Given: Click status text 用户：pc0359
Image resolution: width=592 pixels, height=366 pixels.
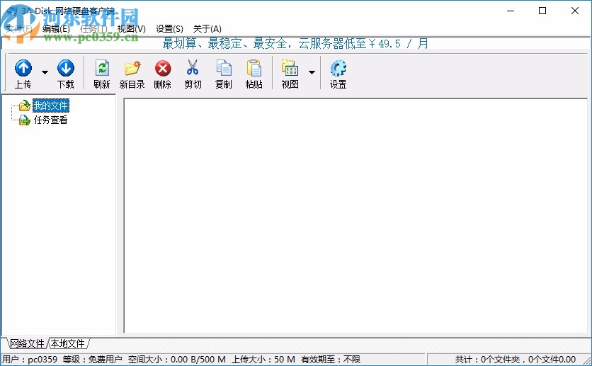Looking at the screenshot, I should click(30, 360).
